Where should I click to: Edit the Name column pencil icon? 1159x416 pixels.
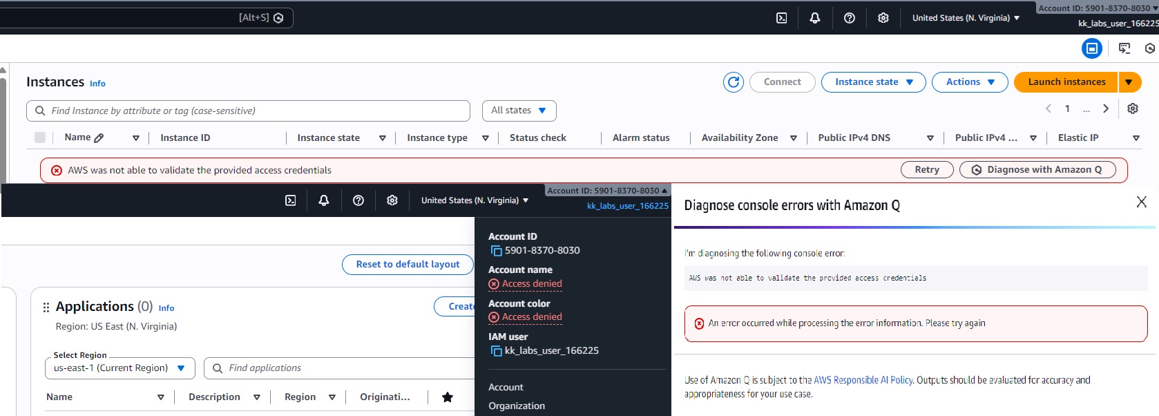[99, 138]
